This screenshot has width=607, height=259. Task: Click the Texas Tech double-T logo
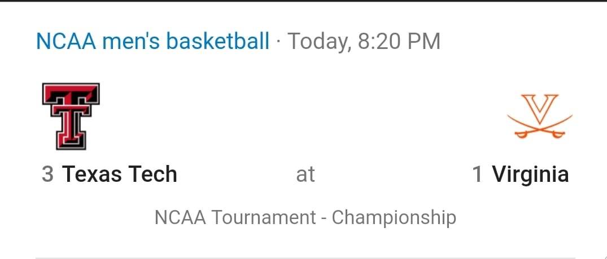pos(71,116)
